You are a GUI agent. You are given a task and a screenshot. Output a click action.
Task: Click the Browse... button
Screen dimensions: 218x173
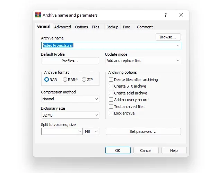(168, 37)
